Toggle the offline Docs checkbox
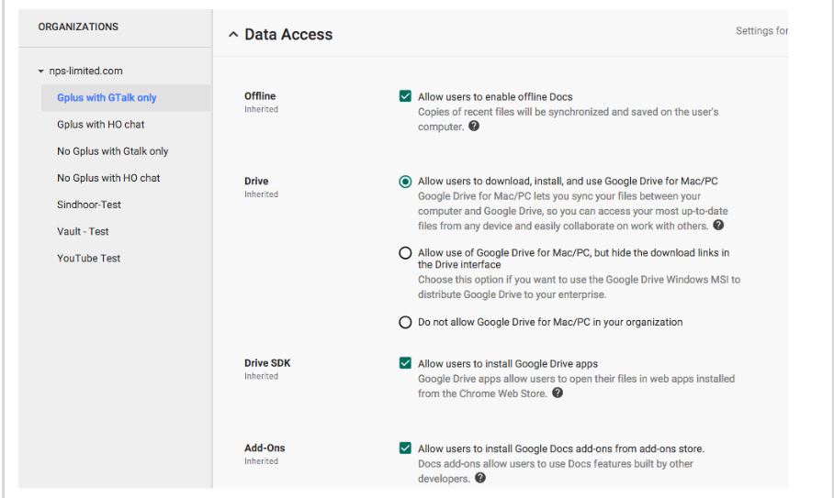Image resolution: width=834 pixels, height=498 pixels. pos(405,96)
